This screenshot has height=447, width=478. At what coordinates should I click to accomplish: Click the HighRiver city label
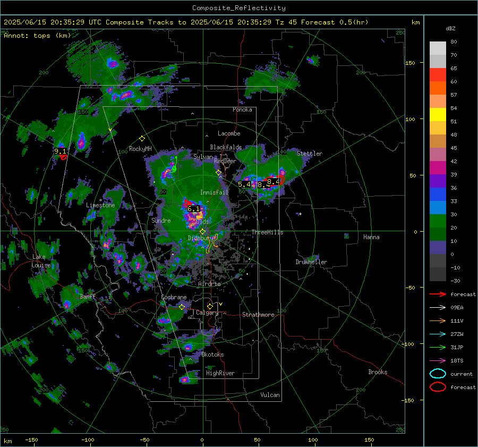click(220, 373)
